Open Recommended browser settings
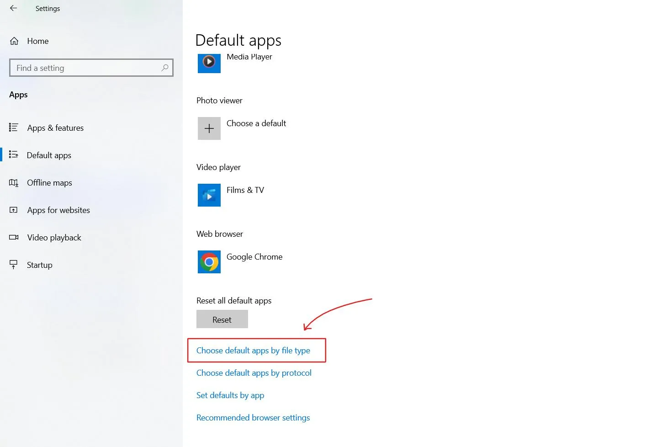The width and height of the screenshot is (667, 447). 253,417
